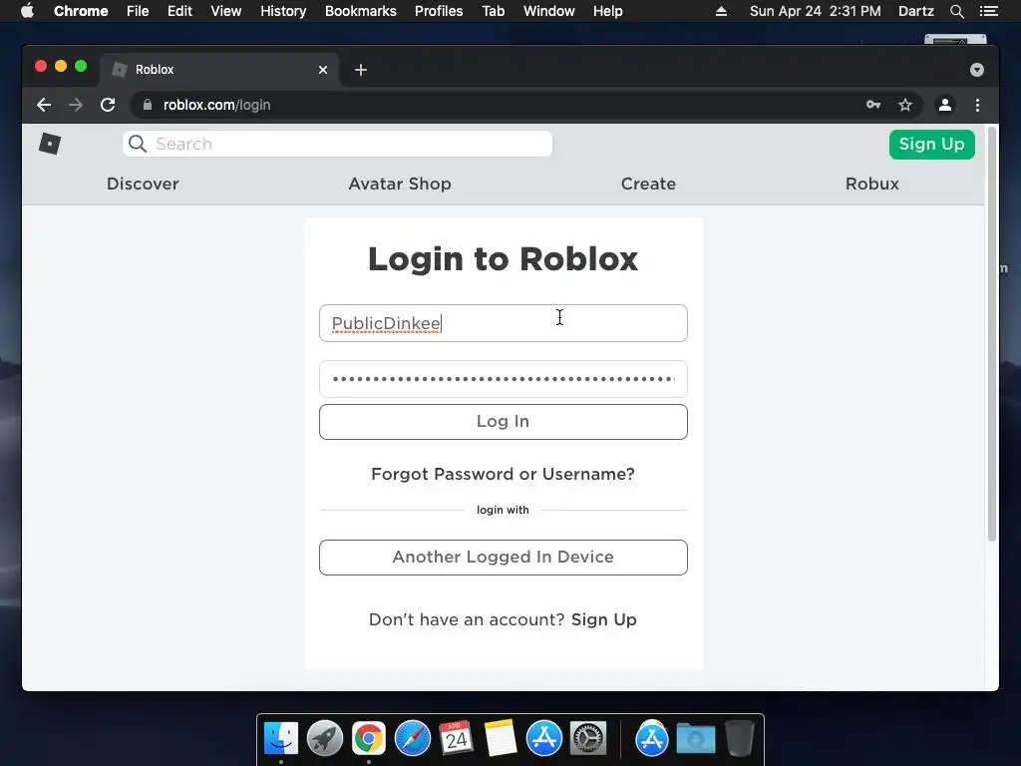Click the date and time in menu bar

coord(816,11)
